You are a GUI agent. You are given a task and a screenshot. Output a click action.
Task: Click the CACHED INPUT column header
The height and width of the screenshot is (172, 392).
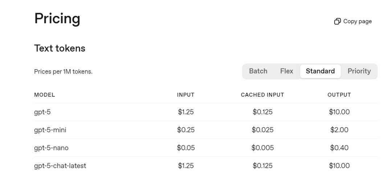coord(262,95)
